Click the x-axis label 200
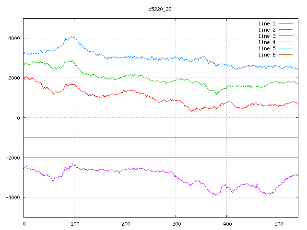 click(x=126, y=224)
